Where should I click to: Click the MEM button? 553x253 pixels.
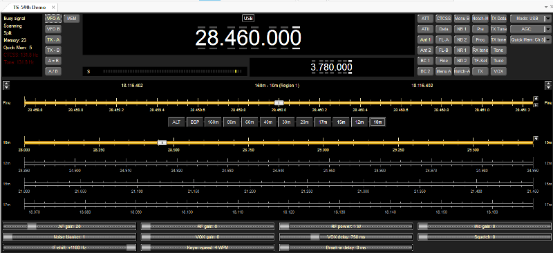point(72,19)
